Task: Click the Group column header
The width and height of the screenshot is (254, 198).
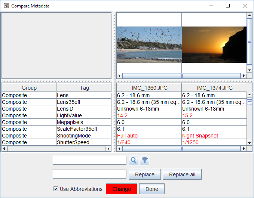Action: coord(29,88)
